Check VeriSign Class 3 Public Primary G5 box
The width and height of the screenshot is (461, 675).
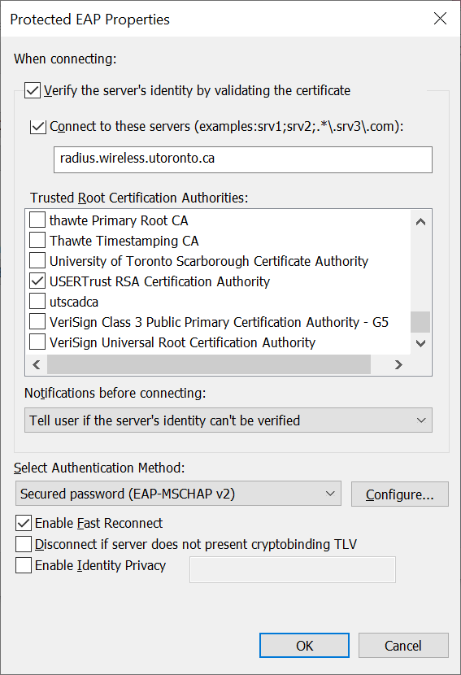tap(37, 321)
